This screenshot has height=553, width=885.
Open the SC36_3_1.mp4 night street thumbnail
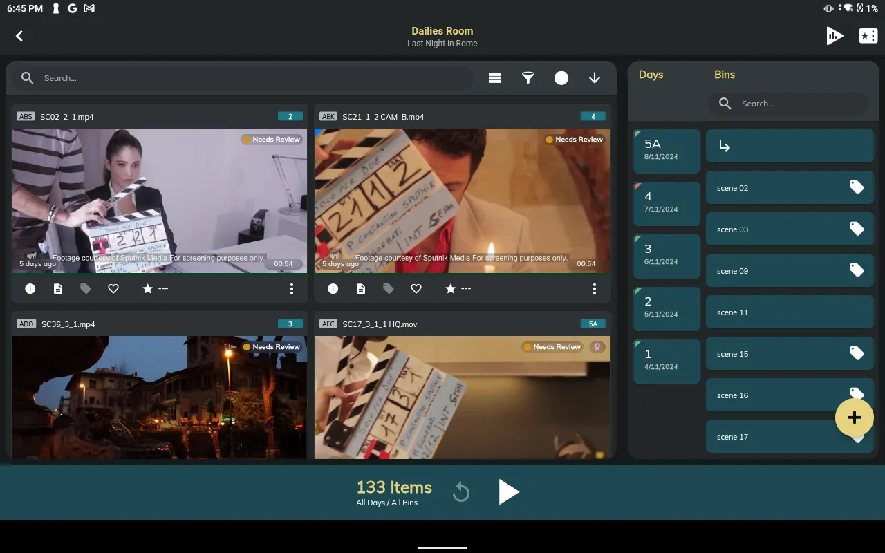[x=160, y=397]
